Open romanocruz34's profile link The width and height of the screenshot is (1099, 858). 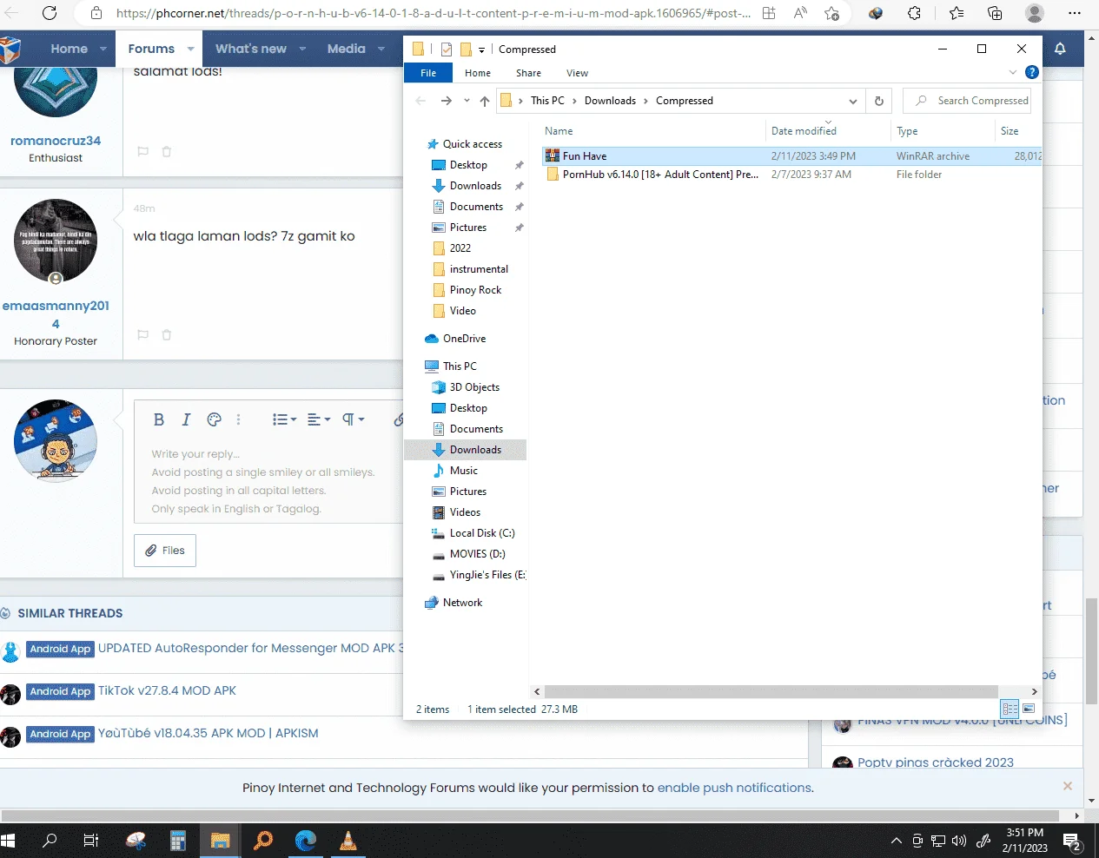[56, 141]
